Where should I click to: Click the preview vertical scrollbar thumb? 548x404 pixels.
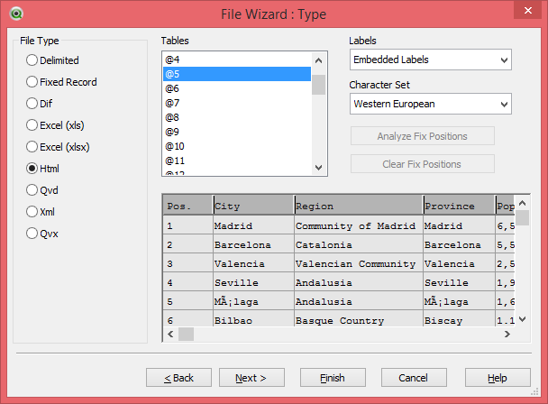pos(523,217)
